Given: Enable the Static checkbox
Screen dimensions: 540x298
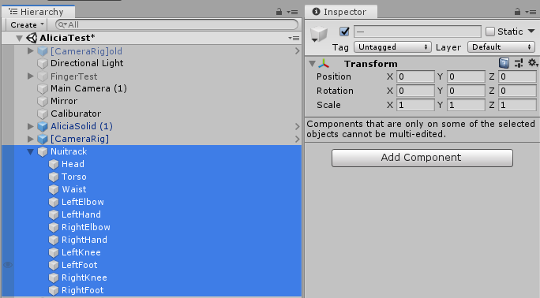Looking at the screenshot, I should pos(490,32).
